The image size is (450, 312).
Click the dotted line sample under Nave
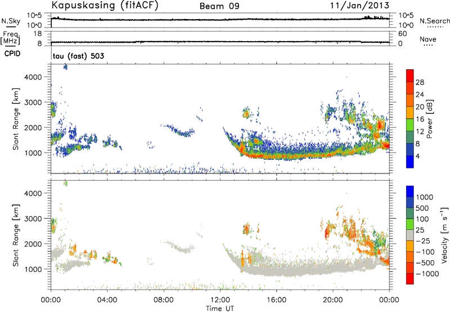point(428,45)
